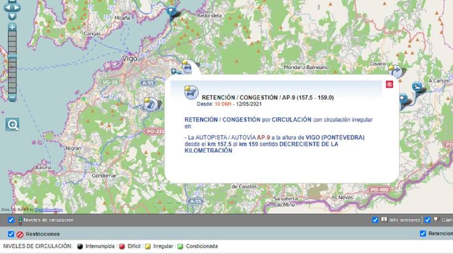Toggle the Niveles de circulación checkbox
Viewport: 453px width, 254px height.
click(11, 220)
